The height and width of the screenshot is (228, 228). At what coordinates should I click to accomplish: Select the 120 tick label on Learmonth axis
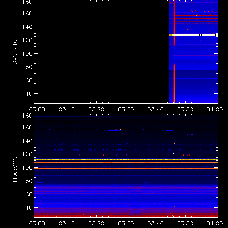[x=27, y=154]
